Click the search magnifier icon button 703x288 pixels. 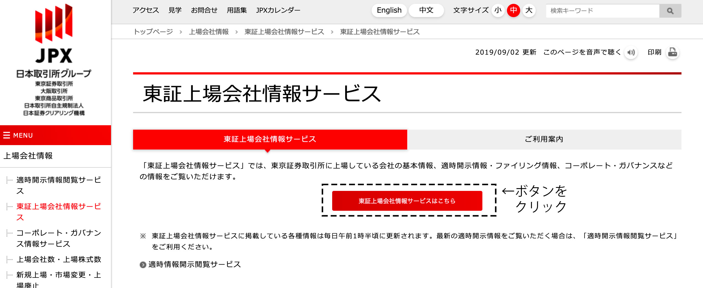[670, 11]
